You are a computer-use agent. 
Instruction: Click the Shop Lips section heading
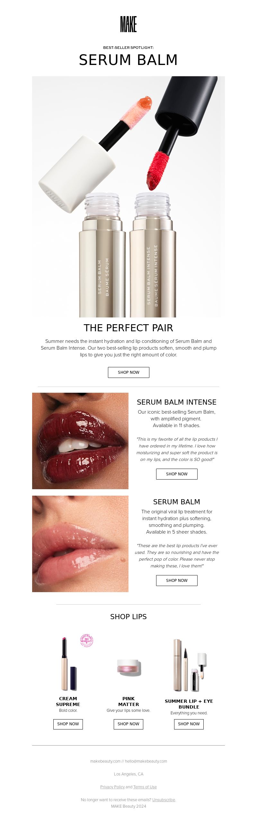(x=128, y=617)
